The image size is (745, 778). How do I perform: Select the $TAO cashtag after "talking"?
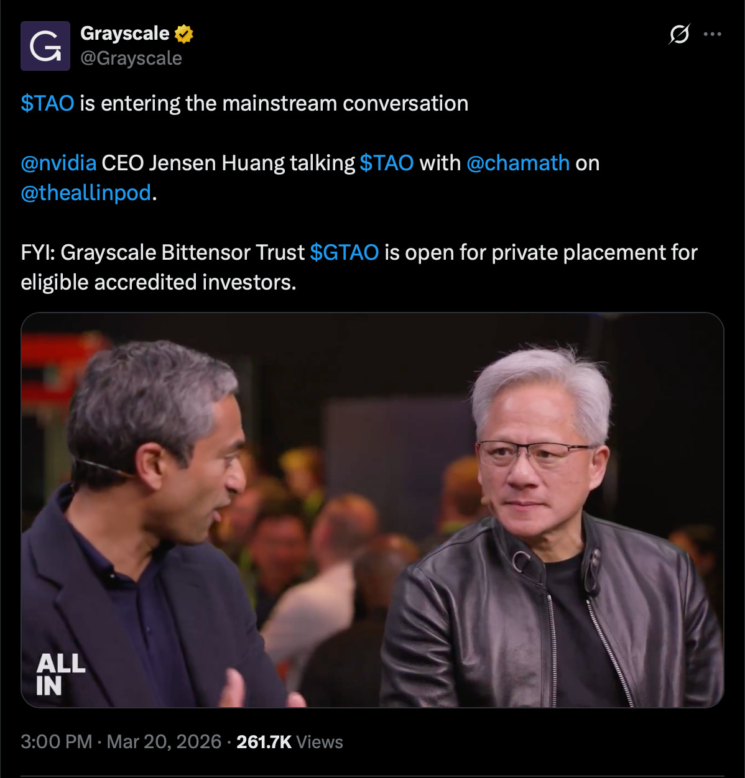386,163
